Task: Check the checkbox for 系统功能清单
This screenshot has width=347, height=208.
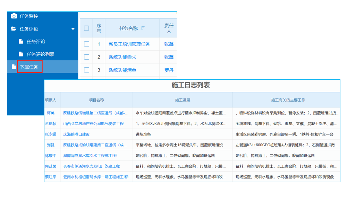Action: point(86,70)
